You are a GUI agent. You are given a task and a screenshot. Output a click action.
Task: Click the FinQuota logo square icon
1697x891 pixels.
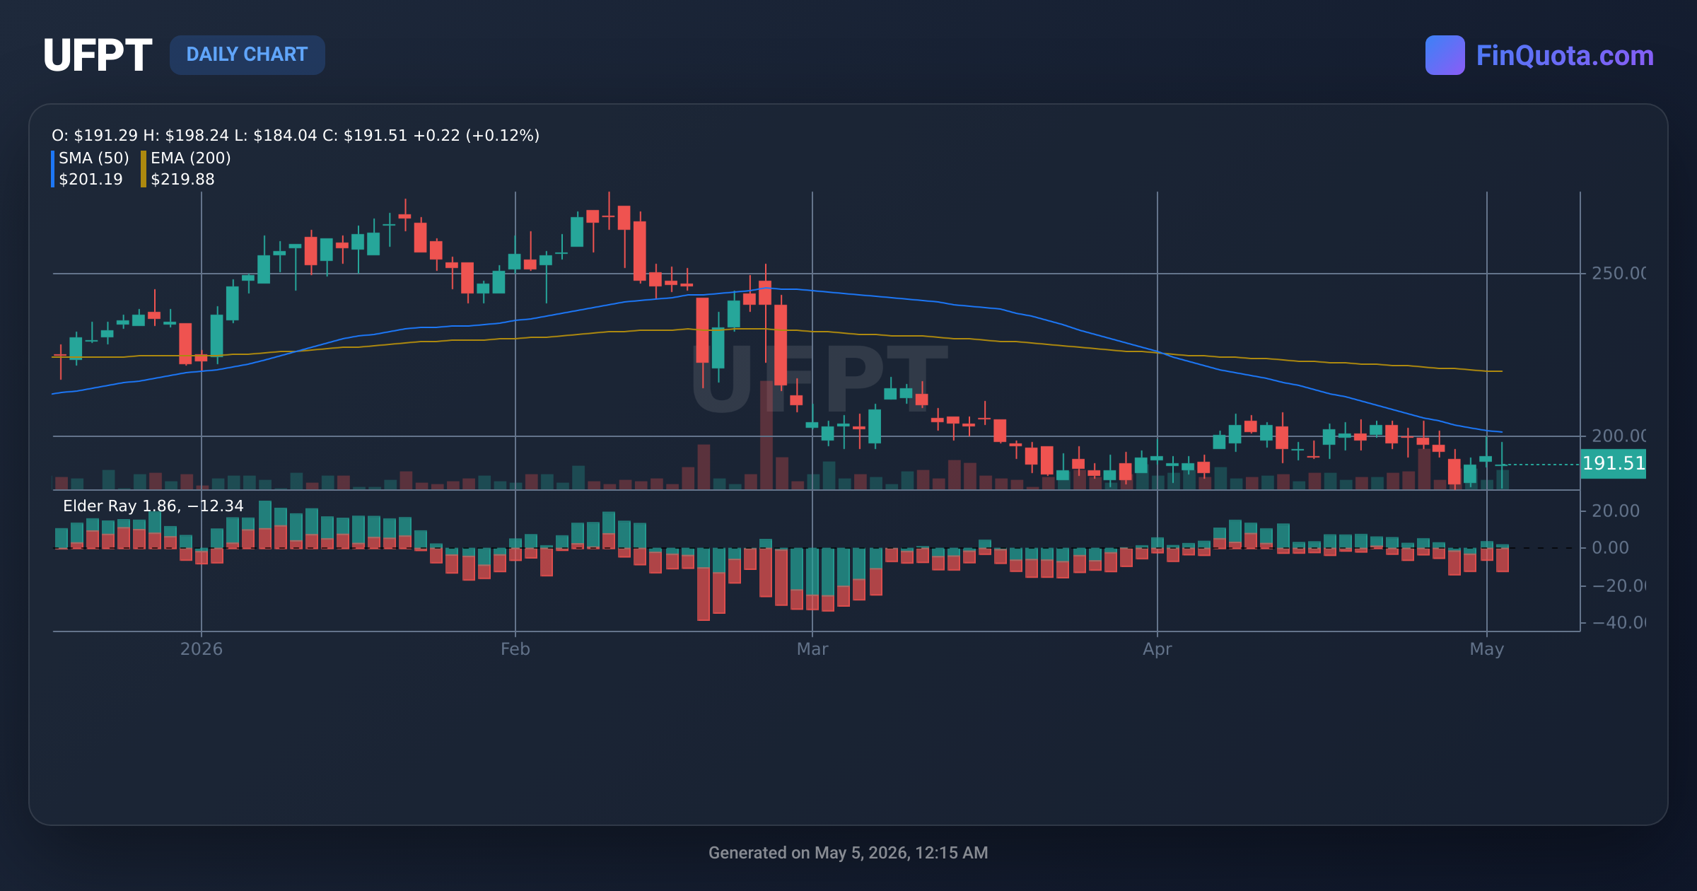(1445, 55)
